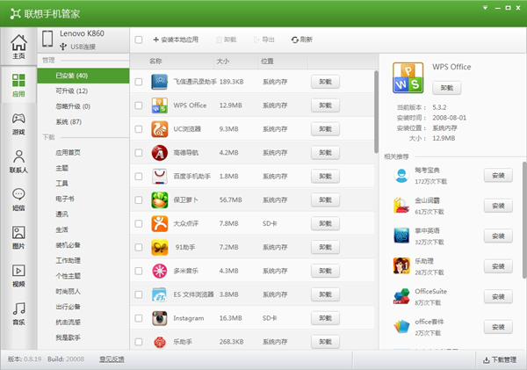Click the large WPS Office detail icon
Viewport: 527px width, 370px height.
click(x=408, y=77)
